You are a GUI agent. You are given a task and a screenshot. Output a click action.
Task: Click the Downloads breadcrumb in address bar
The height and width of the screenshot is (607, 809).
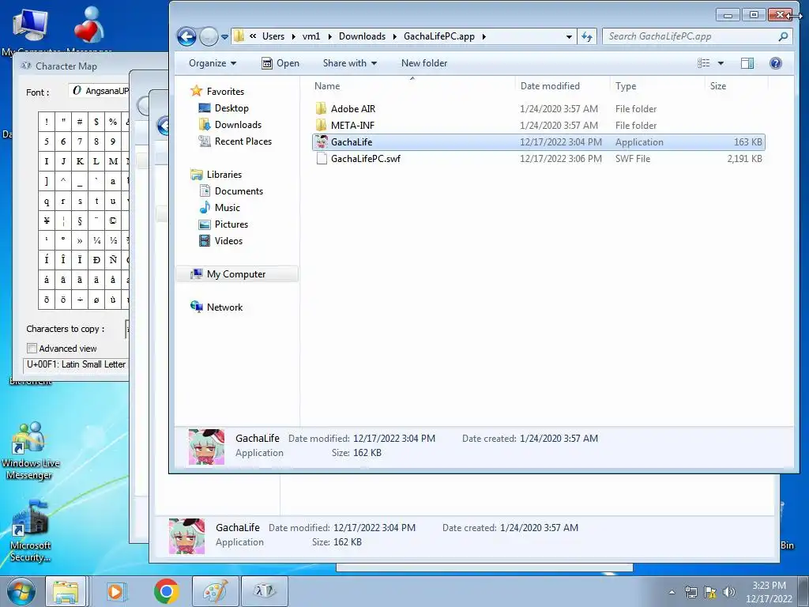tap(362, 36)
